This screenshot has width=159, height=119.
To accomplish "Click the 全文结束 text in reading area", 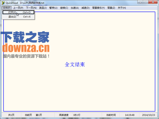I will [75, 65].
